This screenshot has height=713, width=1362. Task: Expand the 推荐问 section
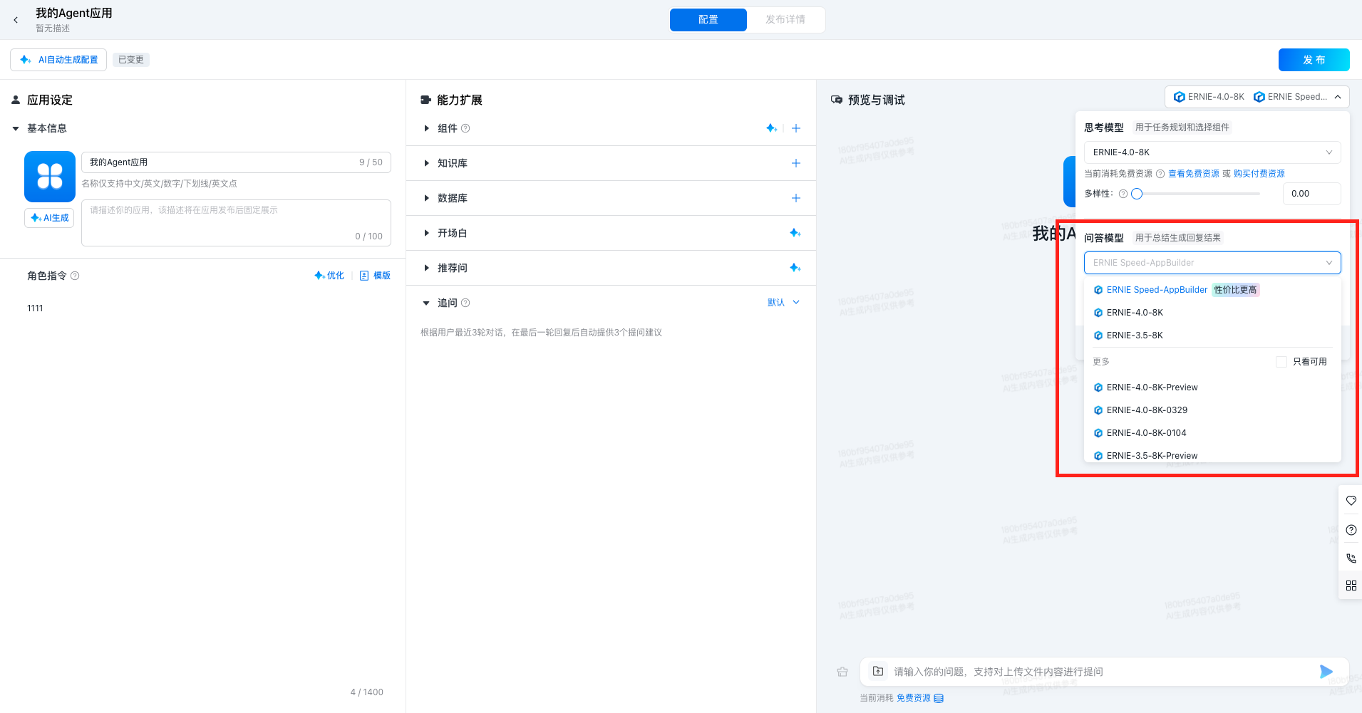coord(426,269)
